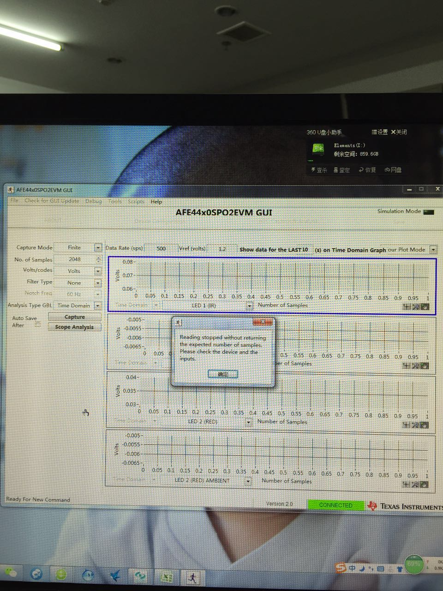The width and height of the screenshot is (443, 591).
Task: Open the blue browser icon in taskbar
Action: (x=36, y=574)
